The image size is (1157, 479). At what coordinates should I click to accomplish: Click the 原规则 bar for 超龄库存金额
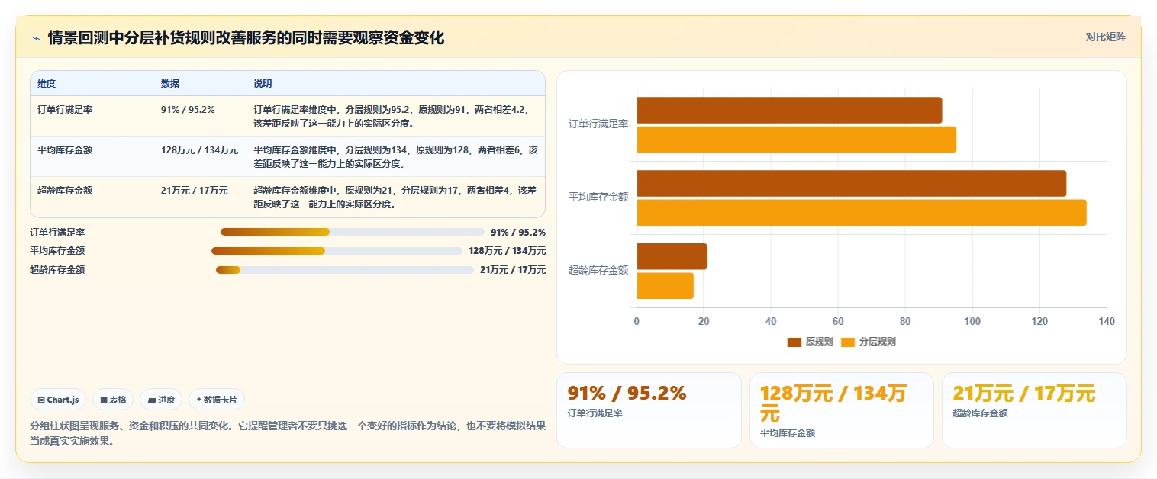pos(672,256)
